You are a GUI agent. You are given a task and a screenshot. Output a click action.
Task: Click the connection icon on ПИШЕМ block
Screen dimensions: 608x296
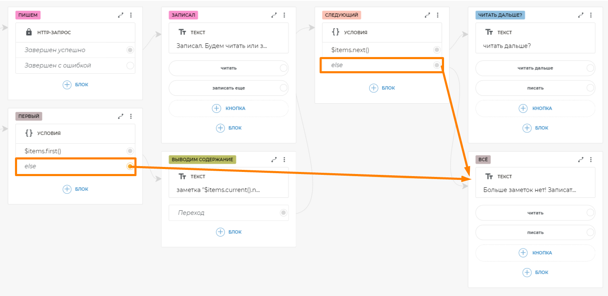coord(121,15)
